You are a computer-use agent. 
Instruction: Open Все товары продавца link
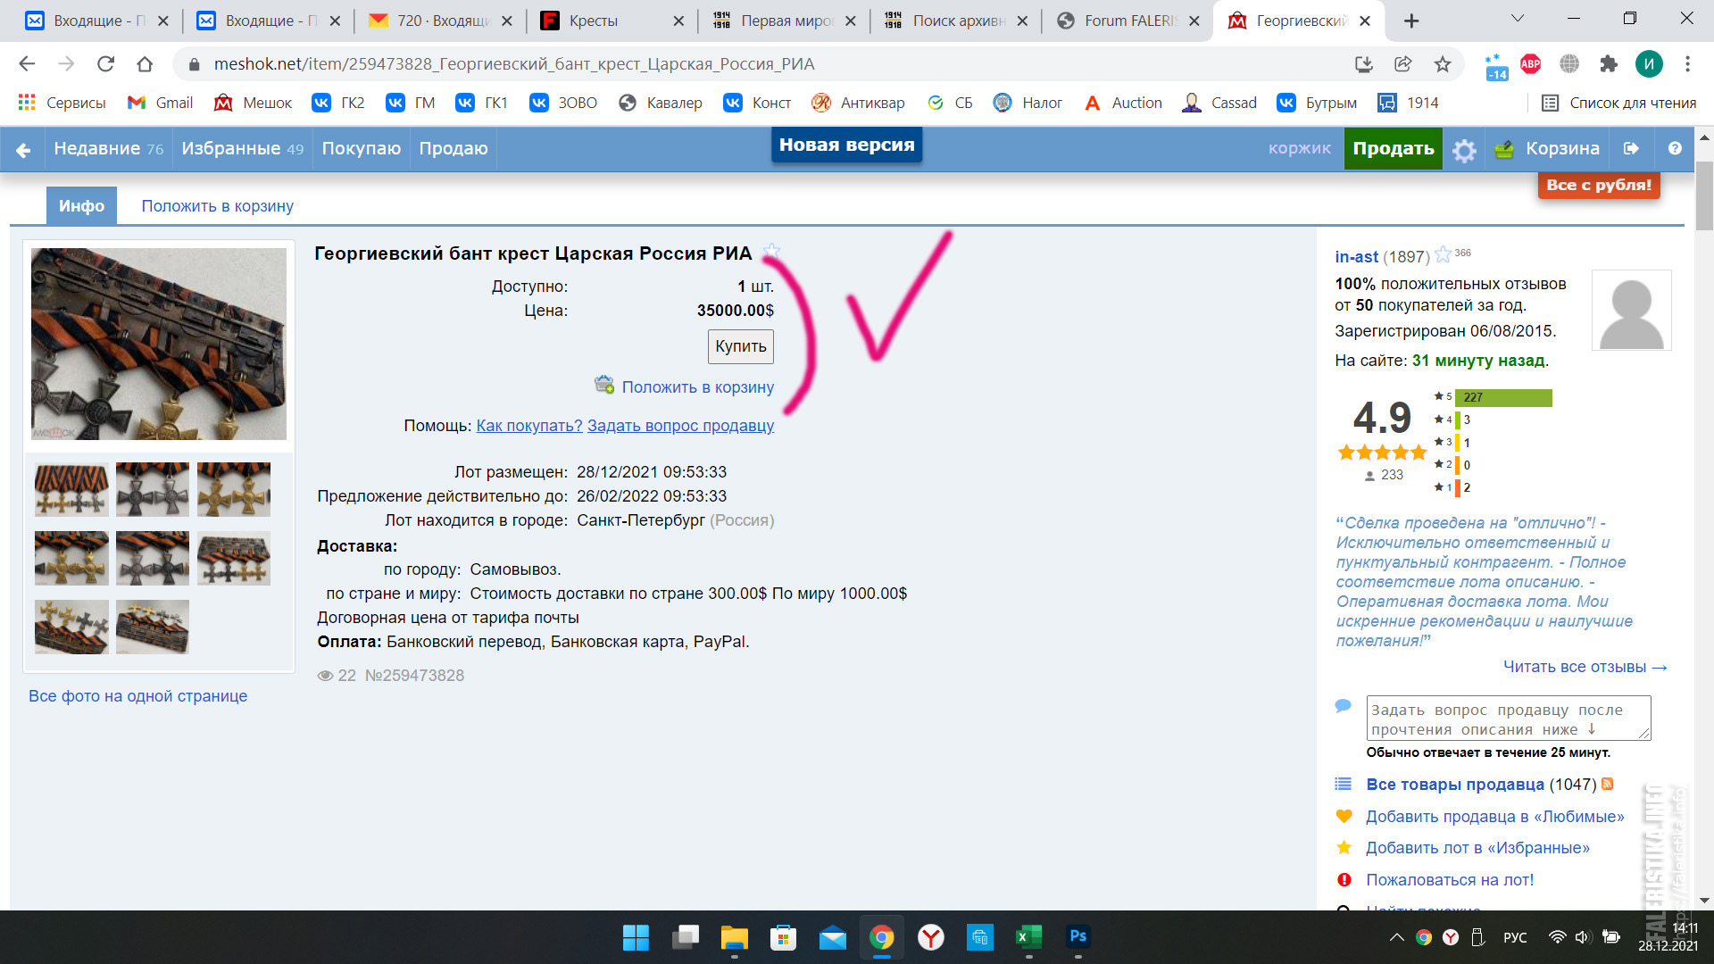click(1454, 785)
